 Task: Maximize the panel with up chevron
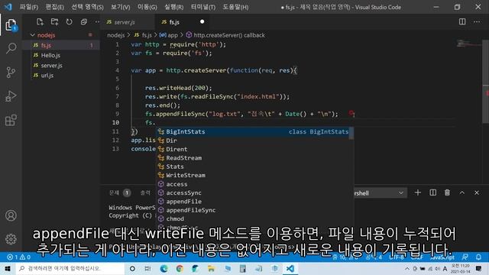461,192
